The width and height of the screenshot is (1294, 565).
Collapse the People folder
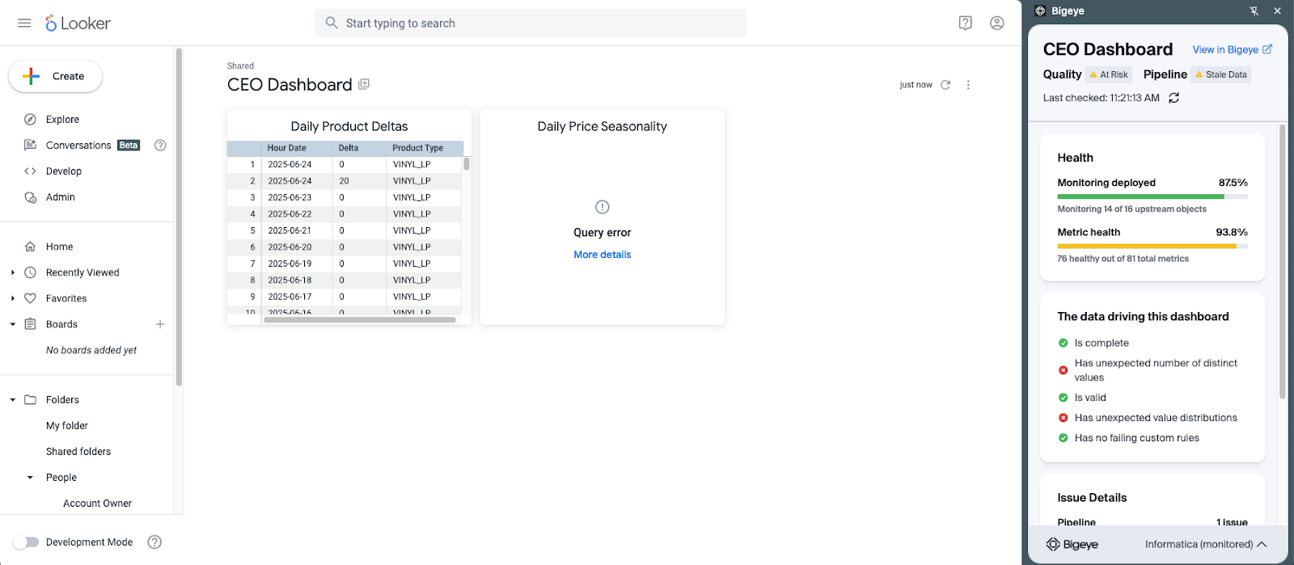pyautogui.click(x=30, y=478)
